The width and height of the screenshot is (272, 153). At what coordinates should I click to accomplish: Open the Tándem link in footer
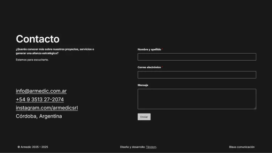pyautogui.click(x=151, y=147)
